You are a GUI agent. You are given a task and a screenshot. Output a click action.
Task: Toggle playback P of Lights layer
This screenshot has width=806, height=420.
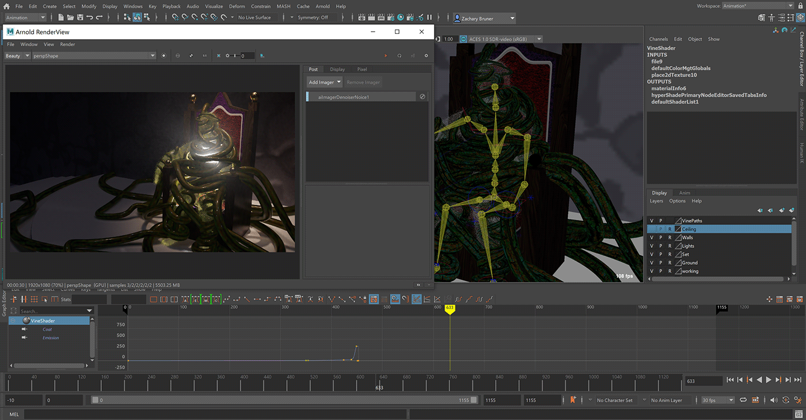(661, 246)
